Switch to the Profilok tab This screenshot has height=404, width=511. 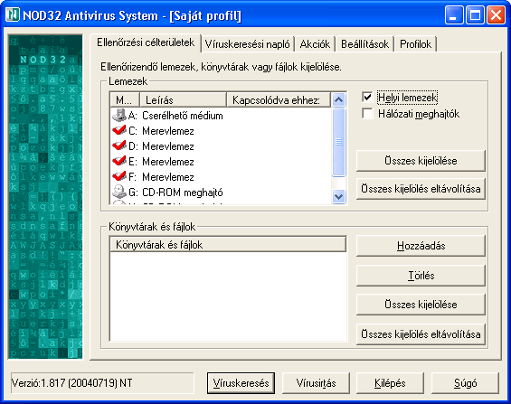pyautogui.click(x=415, y=44)
